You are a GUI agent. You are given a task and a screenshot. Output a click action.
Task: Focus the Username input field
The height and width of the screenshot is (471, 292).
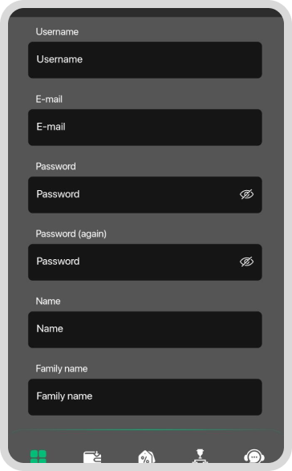(145, 59)
